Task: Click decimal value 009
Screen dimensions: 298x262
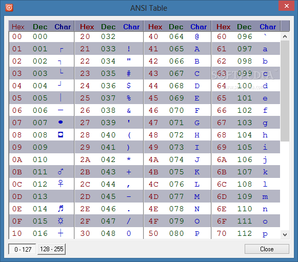Action: (x=40, y=147)
